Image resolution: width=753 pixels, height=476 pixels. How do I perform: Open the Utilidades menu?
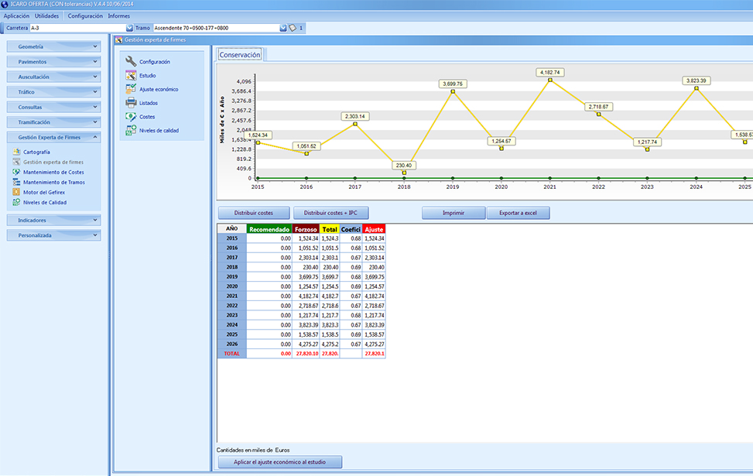[46, 15]
